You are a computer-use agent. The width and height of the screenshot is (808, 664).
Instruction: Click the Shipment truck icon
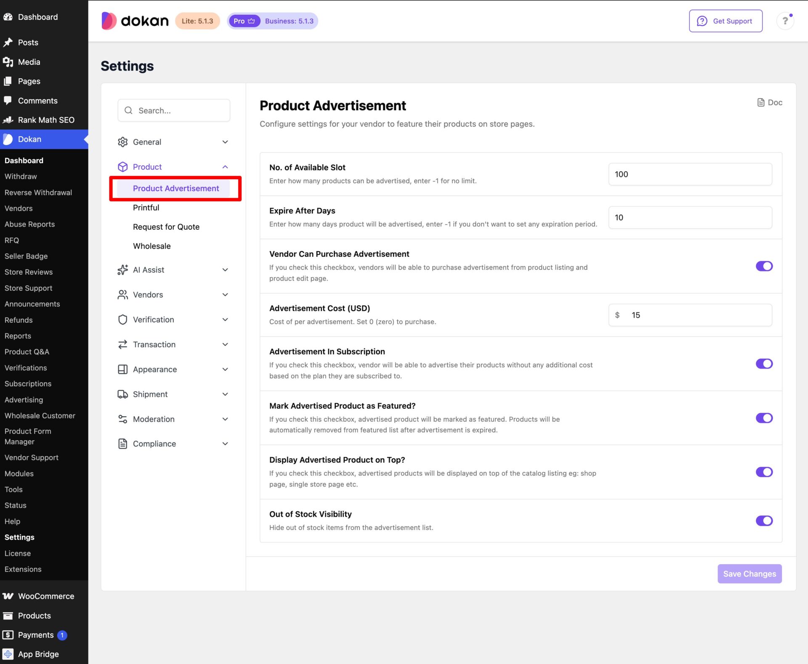(122, 394)
